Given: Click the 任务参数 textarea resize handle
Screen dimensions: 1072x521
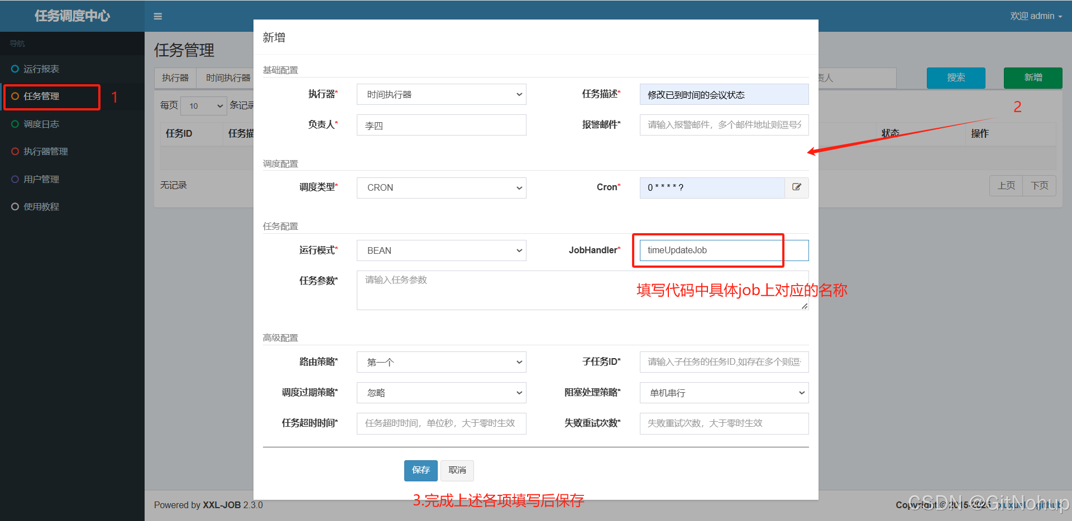Looking at the screenshot, I should [805, 306].
